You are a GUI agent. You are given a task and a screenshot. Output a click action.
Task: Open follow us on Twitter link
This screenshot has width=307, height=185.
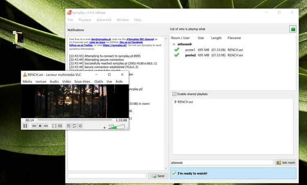click(x=81, y=45)
